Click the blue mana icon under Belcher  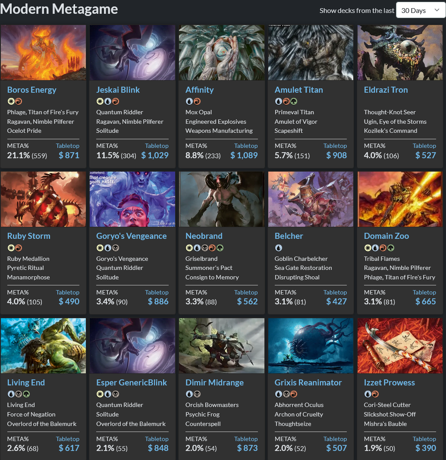pos(279,248)
